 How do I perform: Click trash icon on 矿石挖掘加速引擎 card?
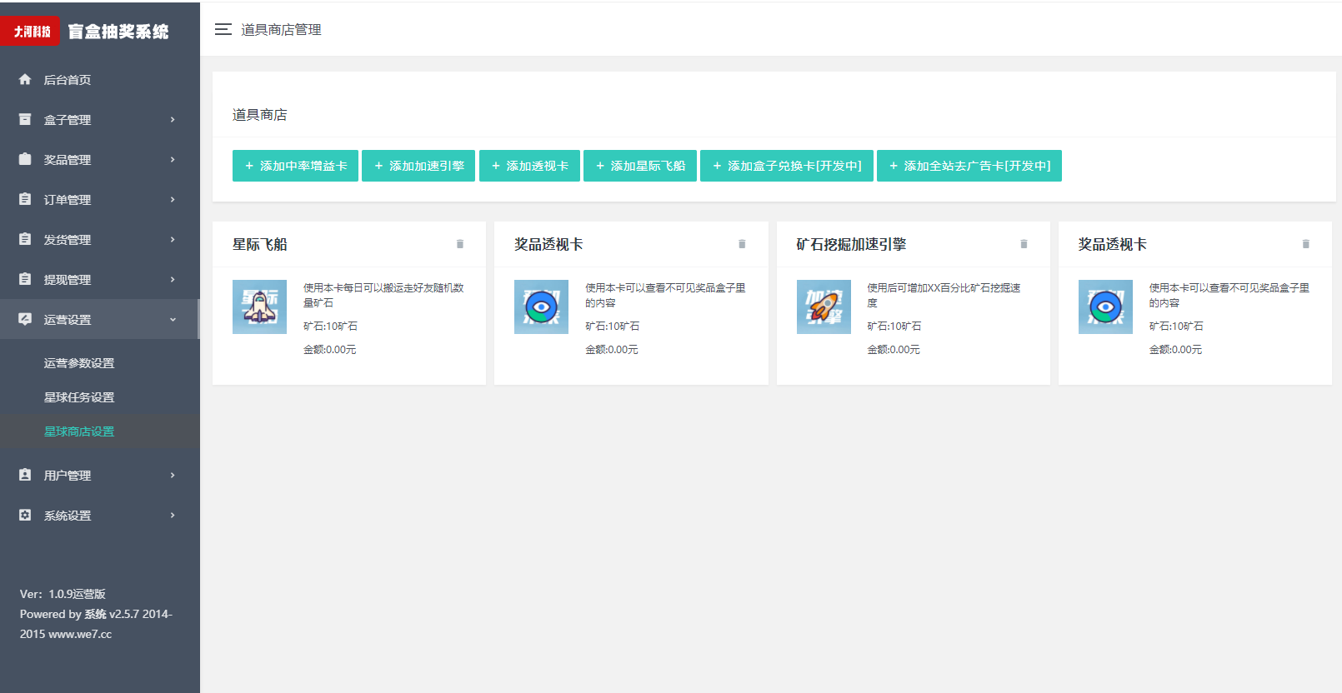1024,244
